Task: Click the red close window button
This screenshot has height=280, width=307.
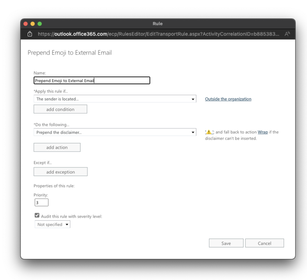Action: click(x=25, y=24)
